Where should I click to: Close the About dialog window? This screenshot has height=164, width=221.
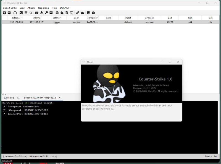click(x=178, y=62)
